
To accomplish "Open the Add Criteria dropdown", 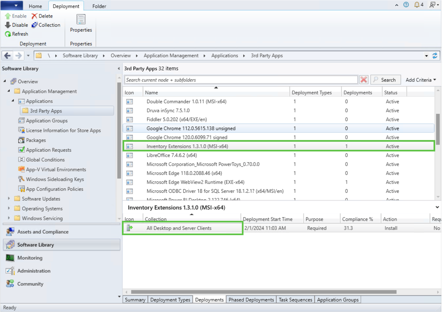I will (421, 80).
